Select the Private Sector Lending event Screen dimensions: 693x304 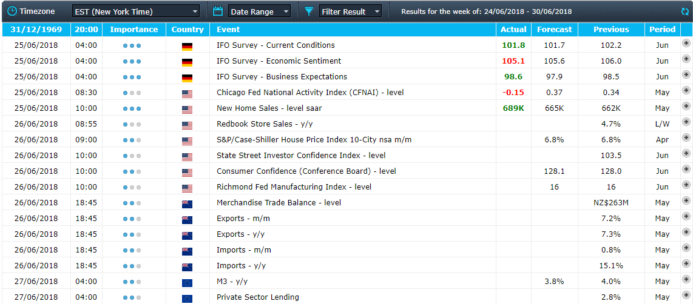258,297
